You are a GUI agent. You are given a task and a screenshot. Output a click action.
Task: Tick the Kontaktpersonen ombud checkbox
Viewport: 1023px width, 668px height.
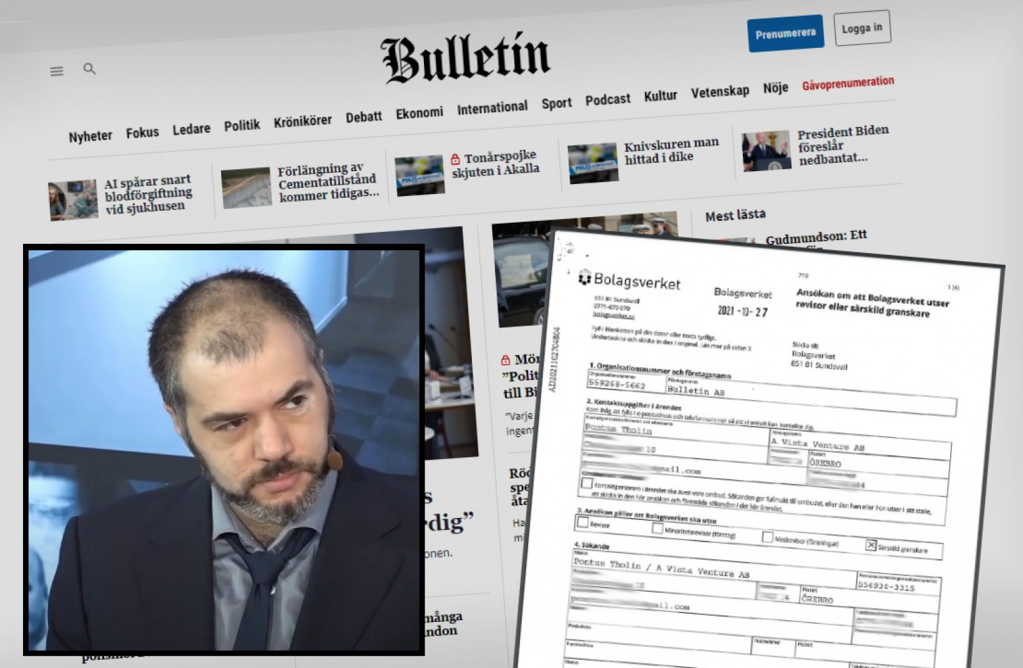[x=587, y=483]
